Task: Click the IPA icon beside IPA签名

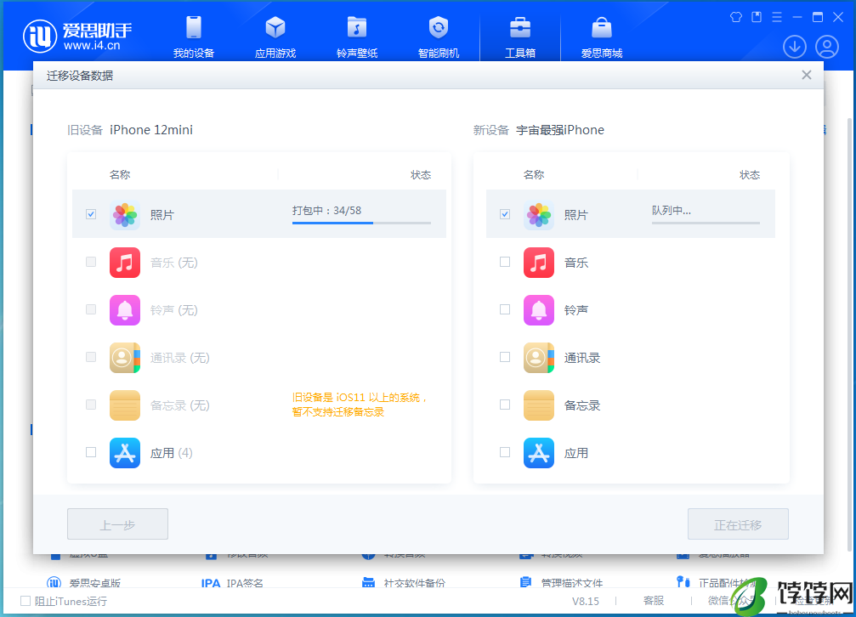Action: [x=211, y=583]
